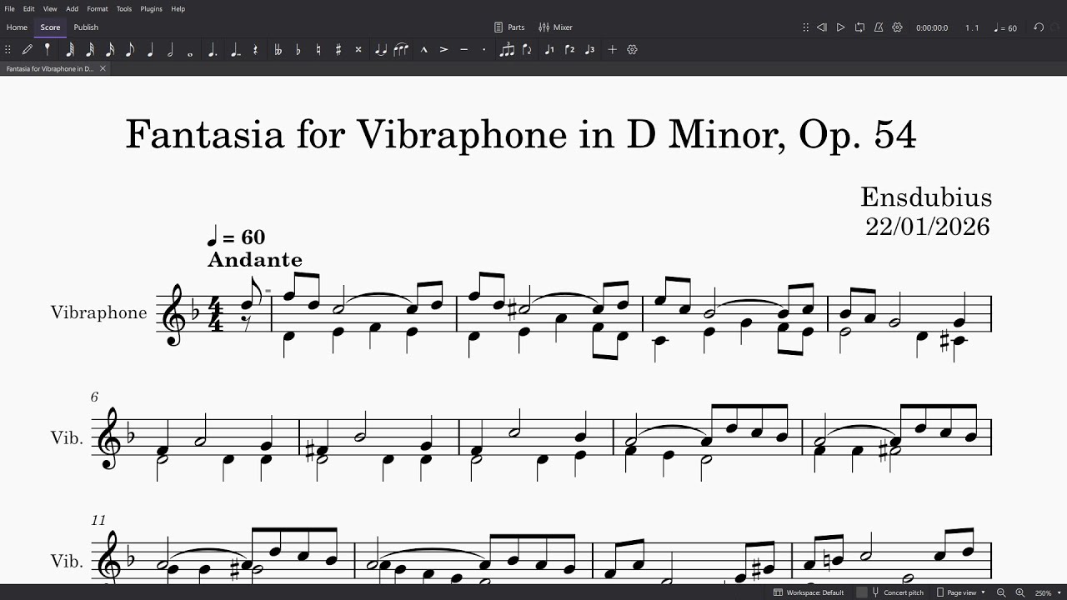The height and width of the screenshot is (600, 1067).
Task: Zoom in the score view
Action: click(x=1019, y=592)
